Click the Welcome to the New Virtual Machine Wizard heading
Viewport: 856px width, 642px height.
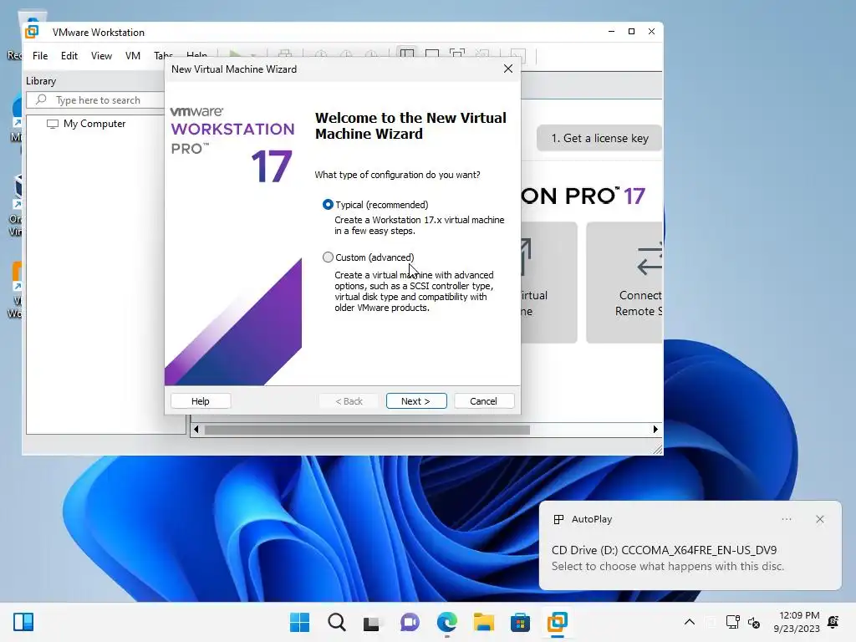(410, 125)
